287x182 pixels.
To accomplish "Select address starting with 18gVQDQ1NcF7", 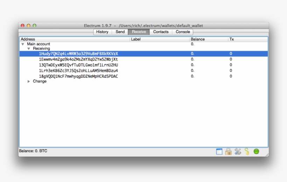I will (x=78, y=76).
